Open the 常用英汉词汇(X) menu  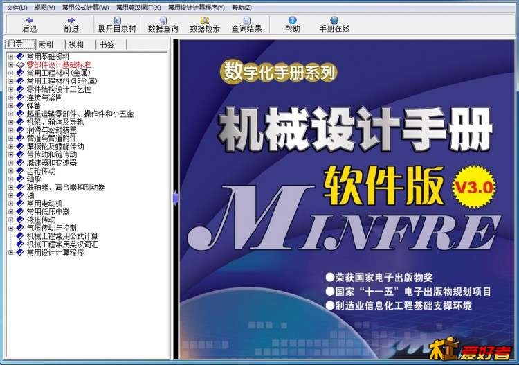click(138, 8)
